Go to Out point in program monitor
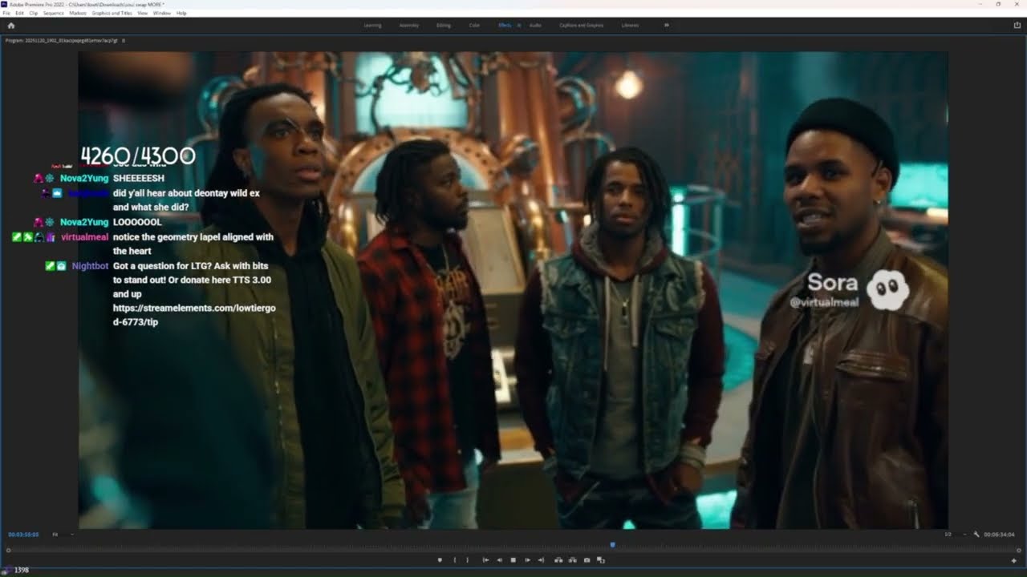Screen dimensions: 1027x577 (x=541, y=560)
